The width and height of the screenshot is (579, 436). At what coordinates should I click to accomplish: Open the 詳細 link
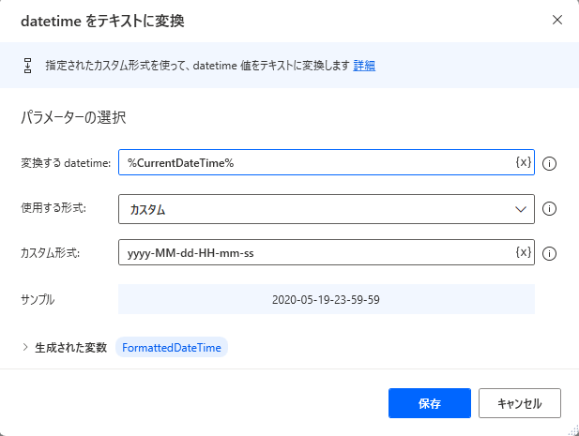coord(364,66)
